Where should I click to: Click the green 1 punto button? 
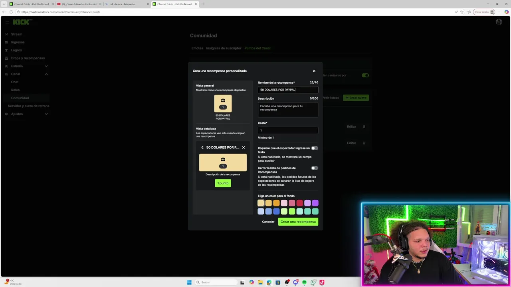pyautogui.click(x=223, y=183)
